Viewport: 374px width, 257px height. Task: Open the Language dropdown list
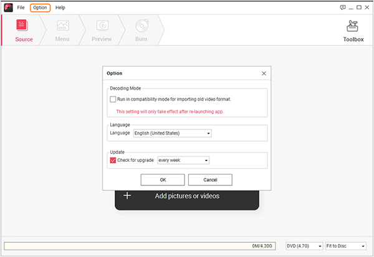[173, 133]
